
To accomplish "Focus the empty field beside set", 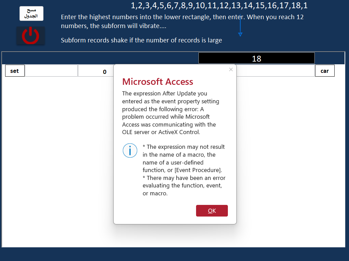I will 51,71.
